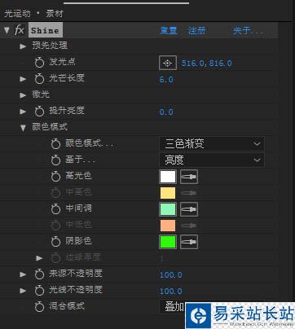Select the 微光 label
Viewport: 295px width, 329px height.
click(41, 94)
